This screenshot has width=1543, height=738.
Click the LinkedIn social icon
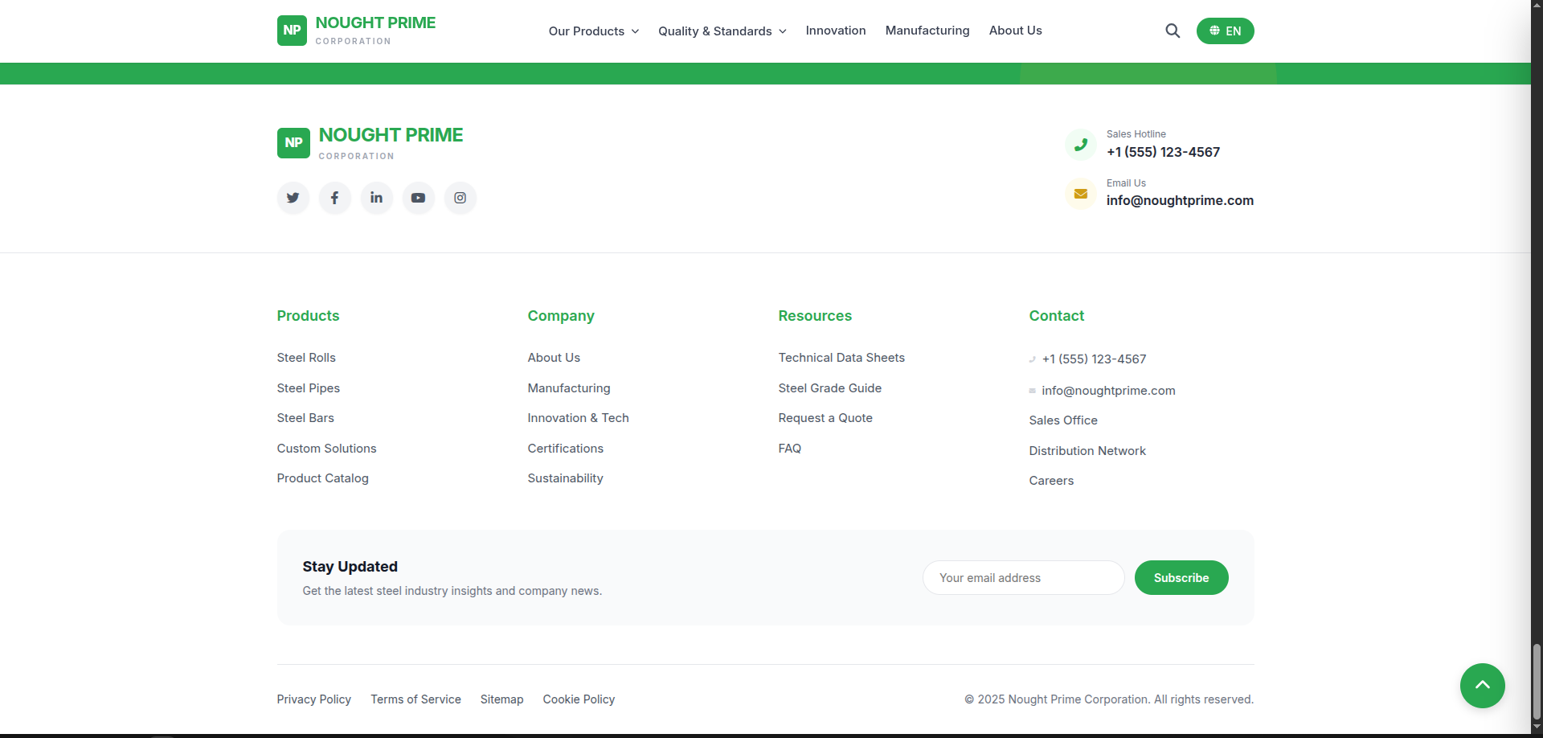pyautogui.click(x=377, y=198)
